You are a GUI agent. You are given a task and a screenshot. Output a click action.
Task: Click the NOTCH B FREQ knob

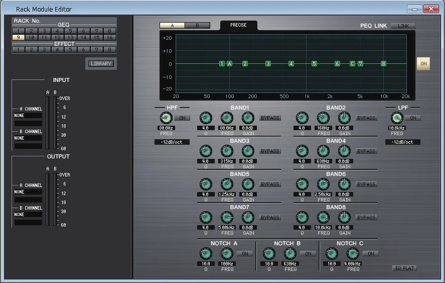coord(290,254)
